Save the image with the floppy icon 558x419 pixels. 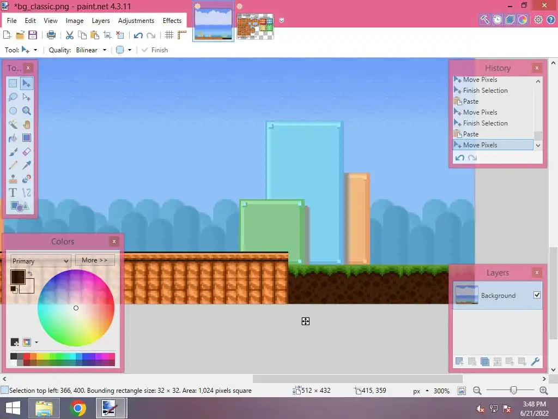[x=33, y=35]
